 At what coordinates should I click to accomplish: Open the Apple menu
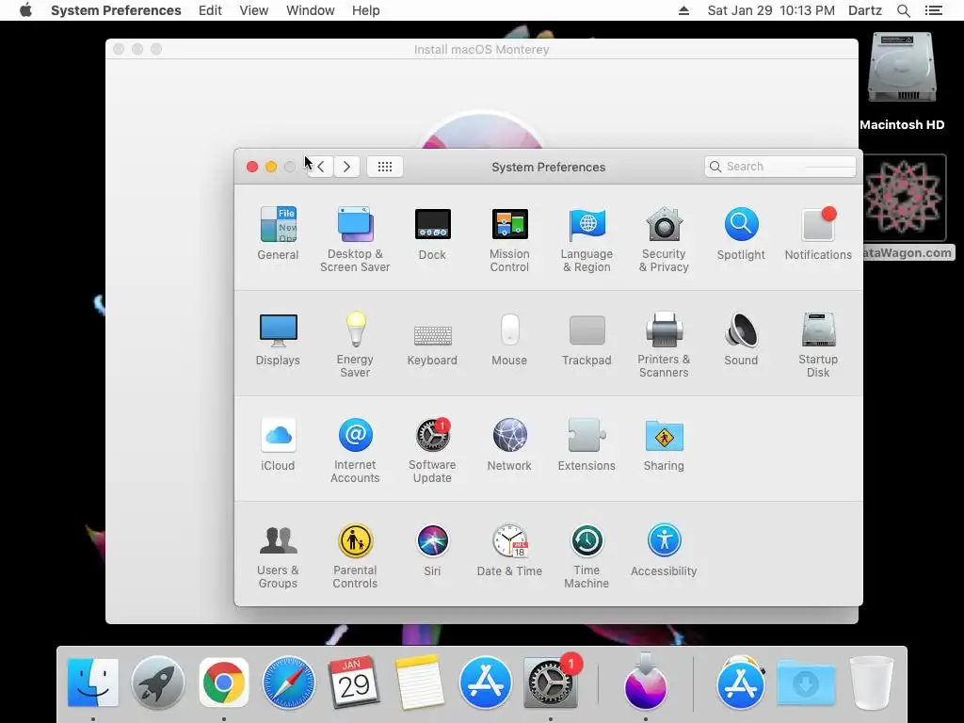pos(25,10)
